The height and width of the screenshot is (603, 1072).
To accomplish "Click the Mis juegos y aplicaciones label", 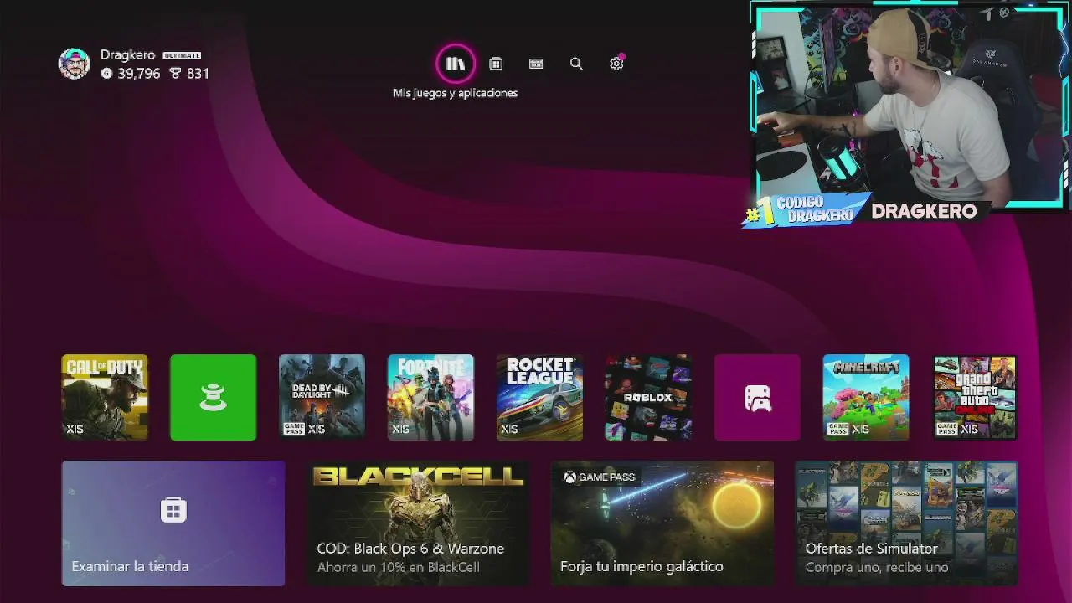I will [456, 93].
